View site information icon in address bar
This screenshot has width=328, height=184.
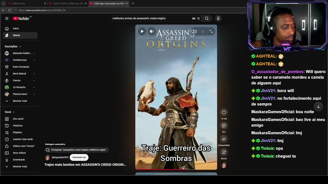(16, 10)
